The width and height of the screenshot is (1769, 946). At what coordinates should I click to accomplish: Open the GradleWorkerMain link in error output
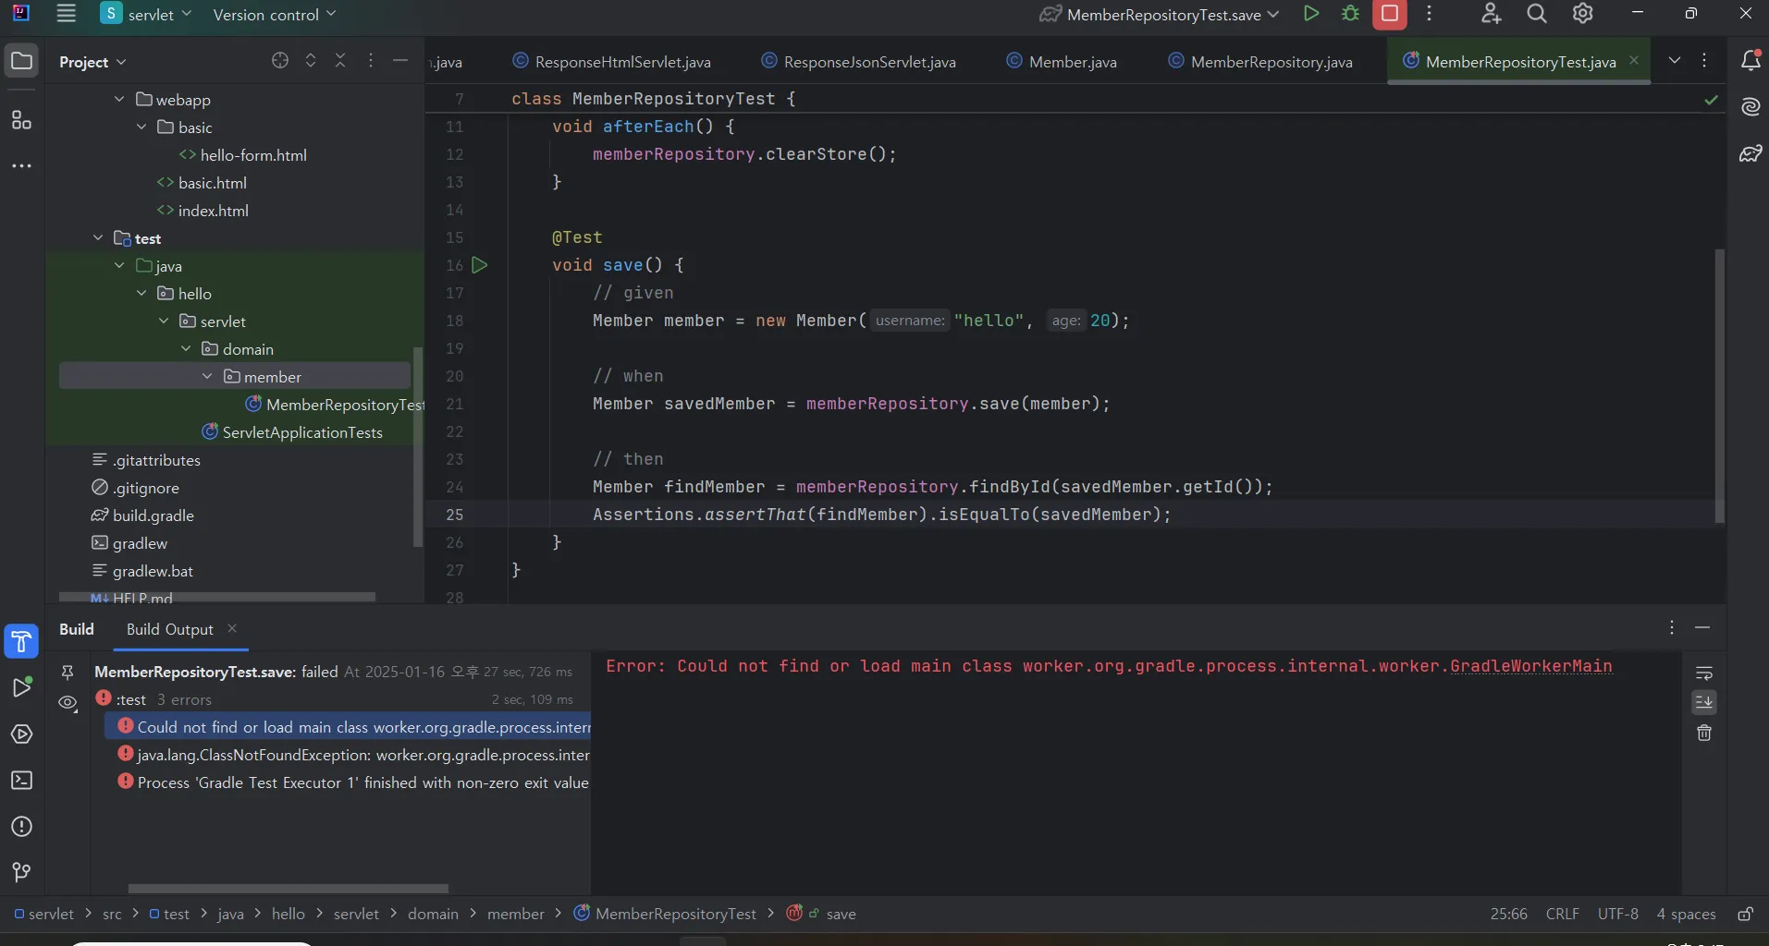click(1530, 666)
